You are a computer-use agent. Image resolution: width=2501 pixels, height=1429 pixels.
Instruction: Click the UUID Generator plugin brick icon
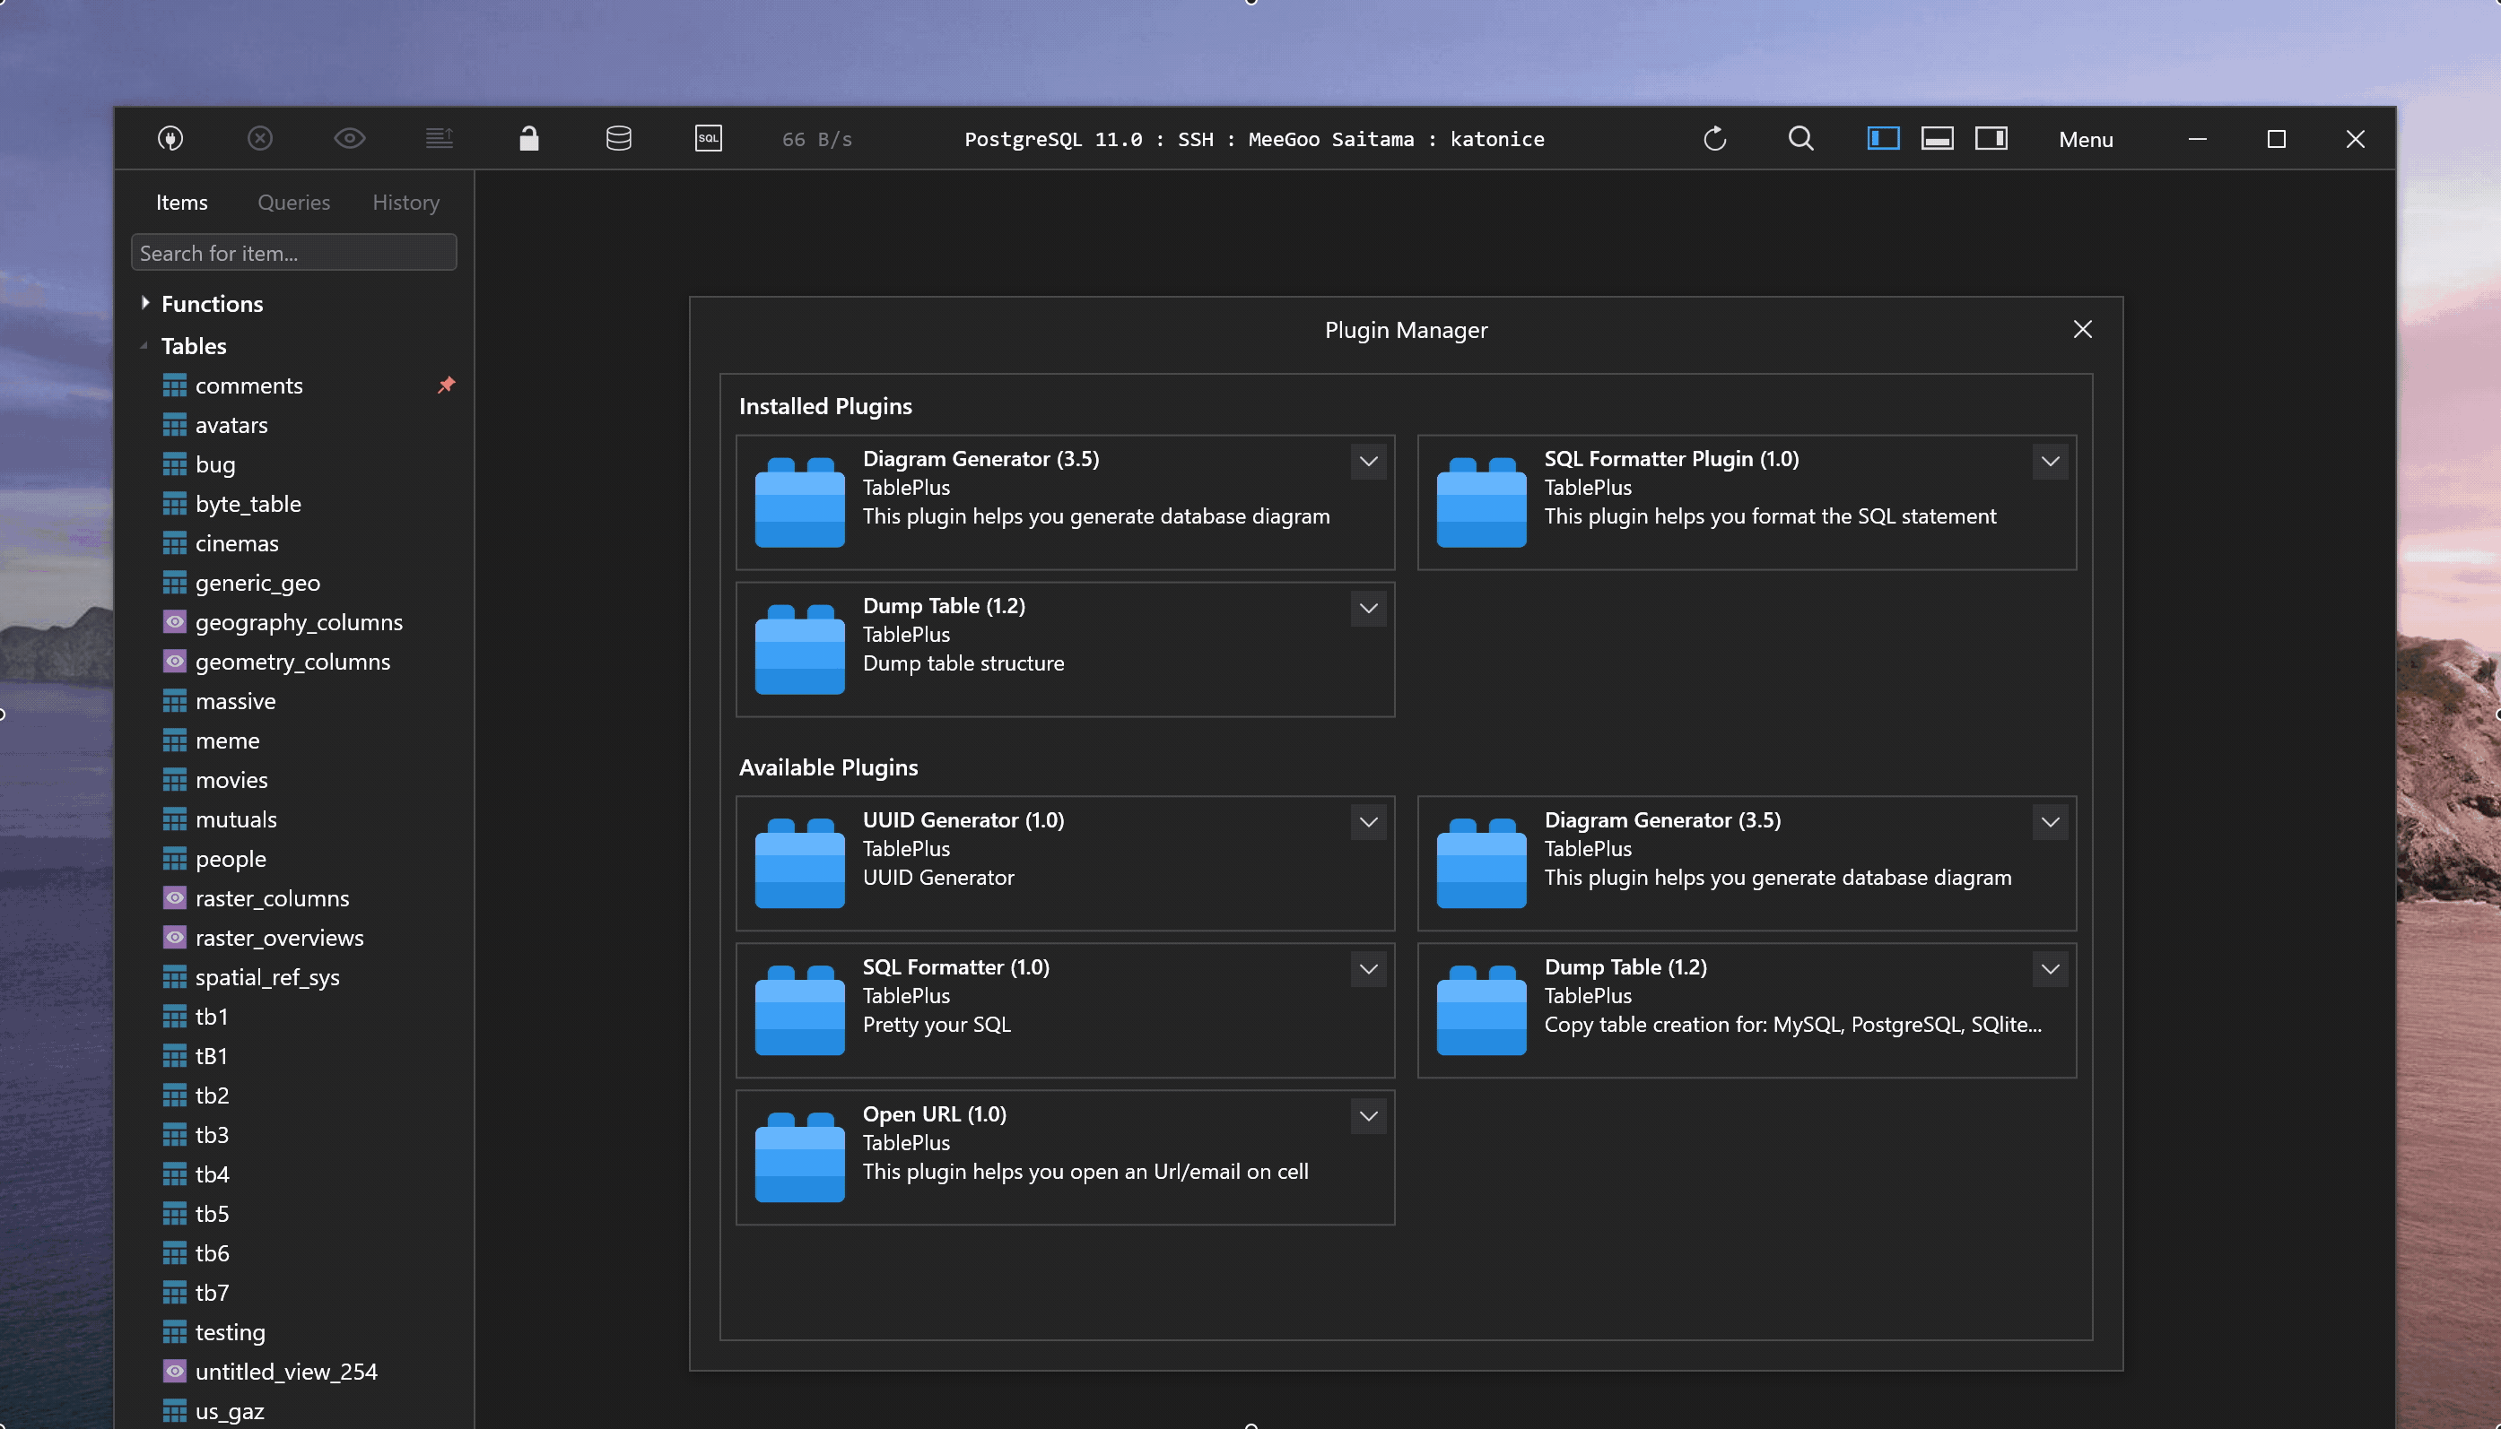click(799, 862)
